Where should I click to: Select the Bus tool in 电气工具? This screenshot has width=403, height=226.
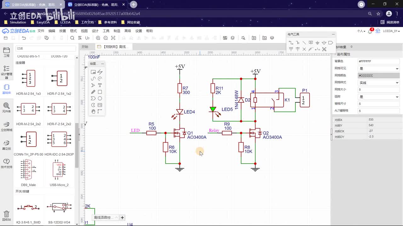click(x=298, y=43)
